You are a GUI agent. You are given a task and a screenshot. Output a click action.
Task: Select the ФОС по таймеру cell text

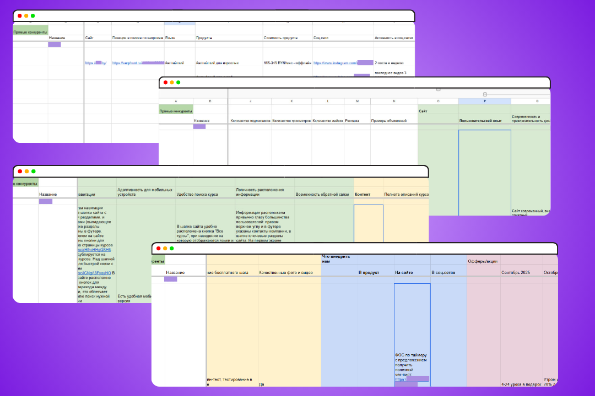click(x=411, y=365)
